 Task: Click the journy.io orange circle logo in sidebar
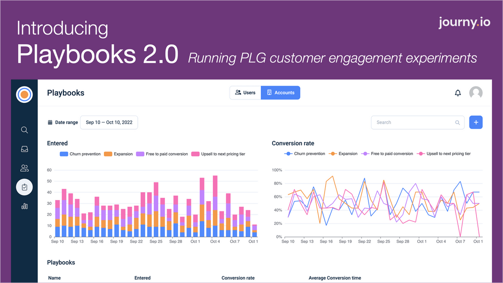tap(24, 94)
